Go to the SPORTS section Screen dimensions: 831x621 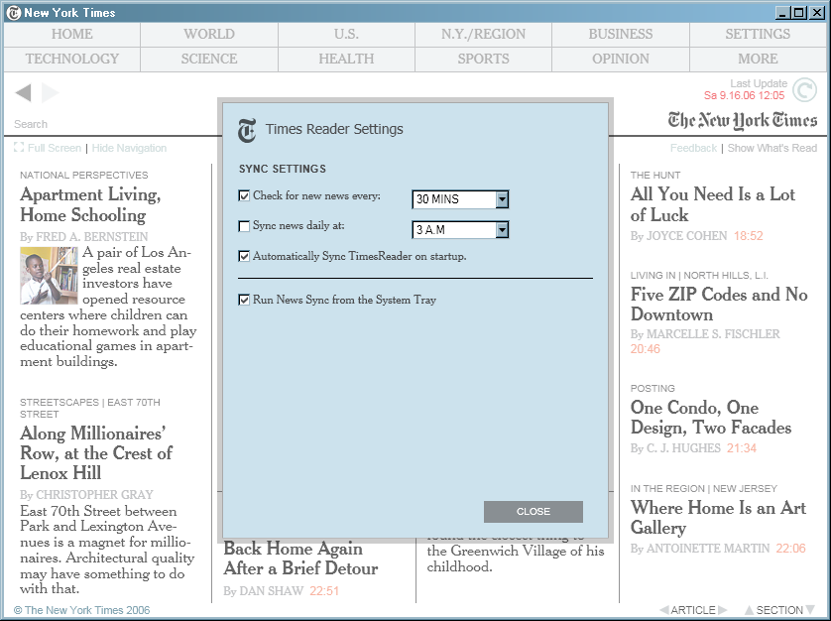(x=483, y=59)
